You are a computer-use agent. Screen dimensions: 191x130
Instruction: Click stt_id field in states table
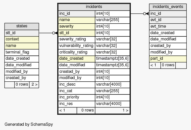point(22,33)
